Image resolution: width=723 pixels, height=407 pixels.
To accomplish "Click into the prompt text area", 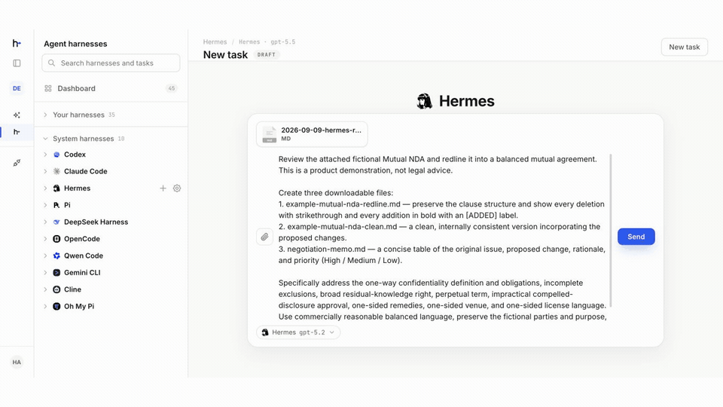I will 442,237.
